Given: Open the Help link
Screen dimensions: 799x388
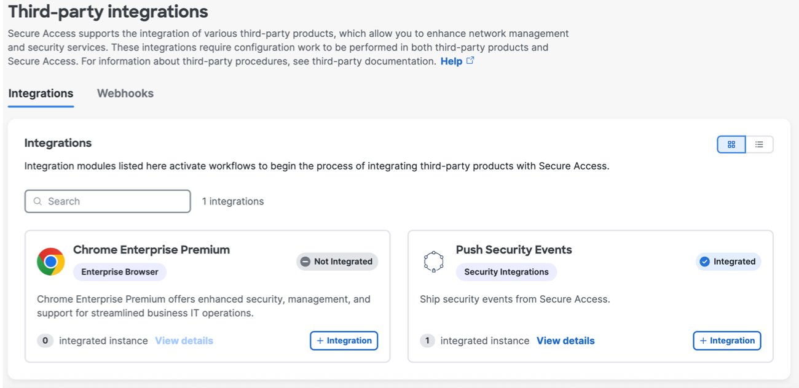Looking at the screenshot, I should tap(451, 61).
